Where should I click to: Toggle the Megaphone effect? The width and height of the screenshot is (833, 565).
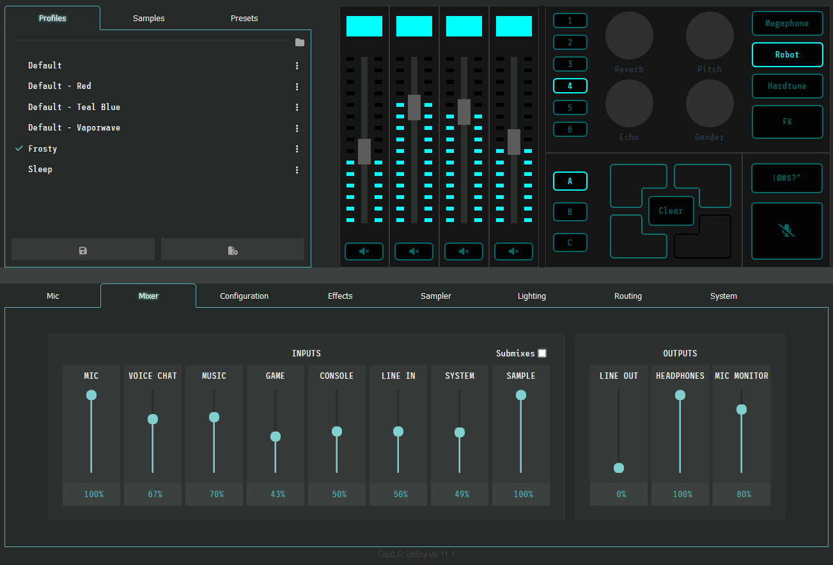787,23
